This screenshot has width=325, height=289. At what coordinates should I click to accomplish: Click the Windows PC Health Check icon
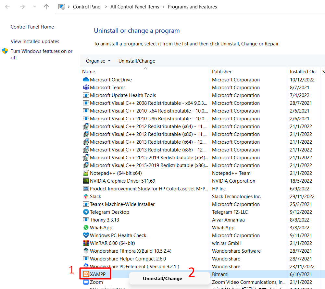(x=86, y=235)
